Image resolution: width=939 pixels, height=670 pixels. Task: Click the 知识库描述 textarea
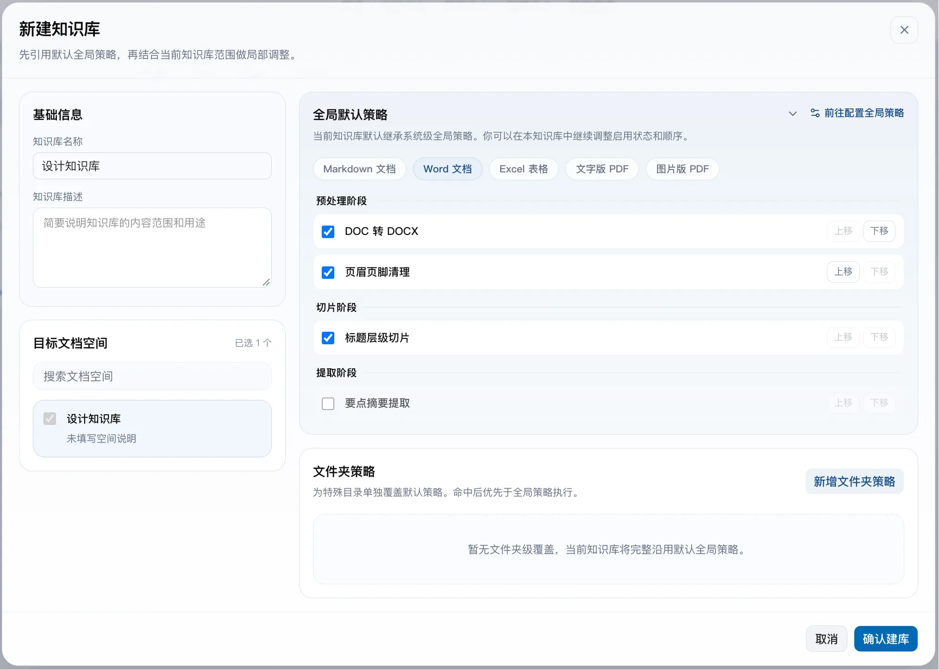[x=152, y=248]
